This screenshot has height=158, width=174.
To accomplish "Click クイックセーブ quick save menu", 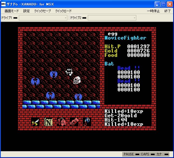I will click(x=43, y=11).
